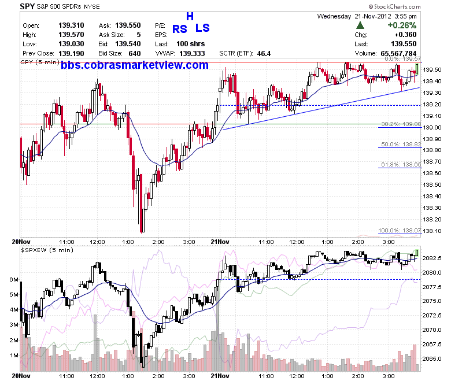451x381 pixels.
Task: Click the 21Nov date marker on upper chart
Action: pyautogui.click(x=220, y=242)
